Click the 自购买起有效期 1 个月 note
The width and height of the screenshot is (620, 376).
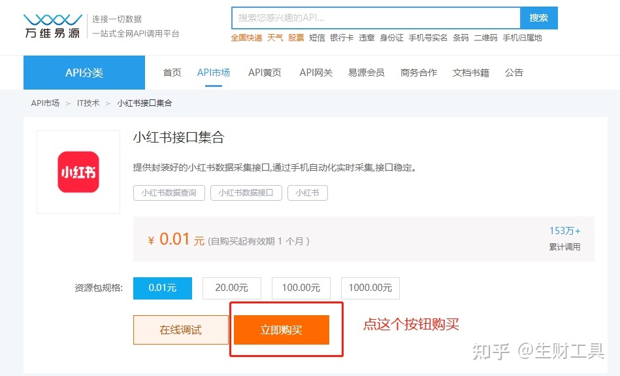point(259,241)
